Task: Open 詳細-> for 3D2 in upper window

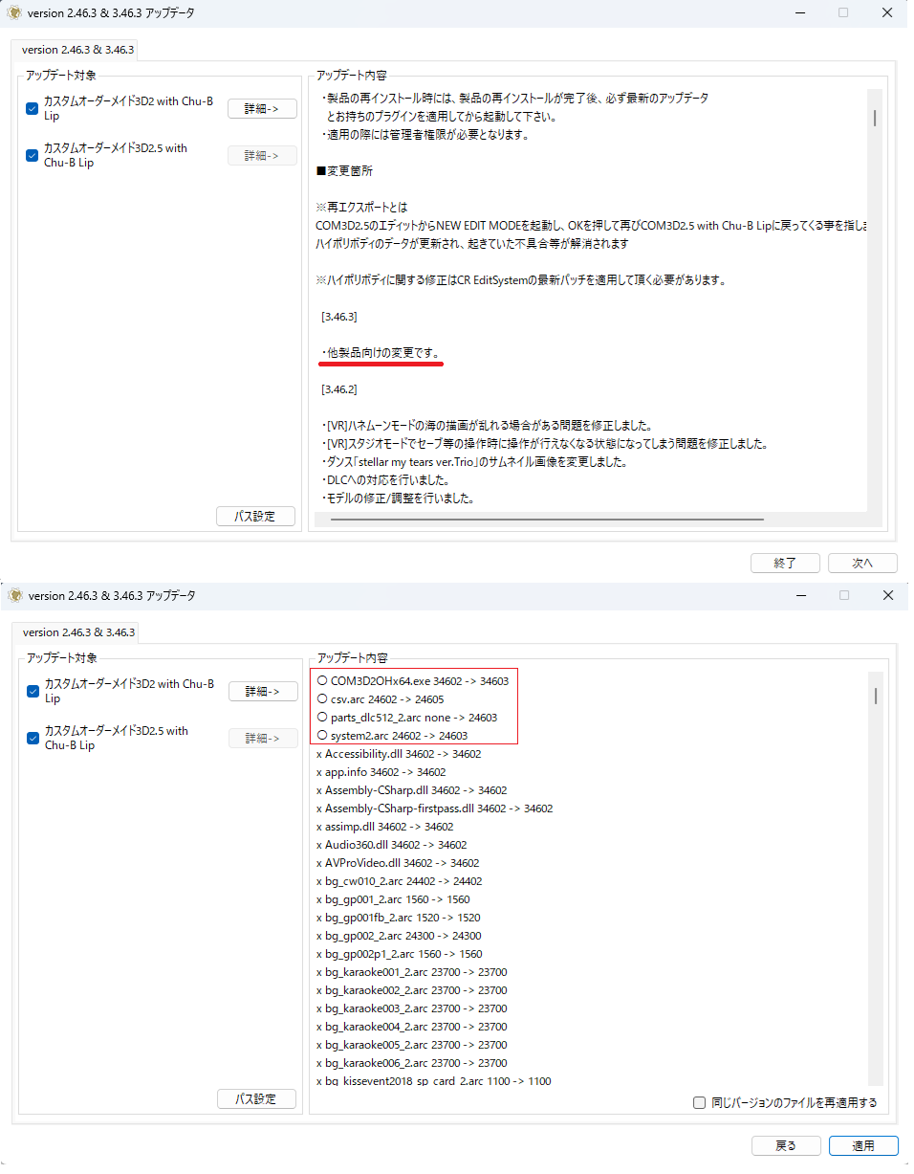Action: pyautogui.click(x=262, y=108)
